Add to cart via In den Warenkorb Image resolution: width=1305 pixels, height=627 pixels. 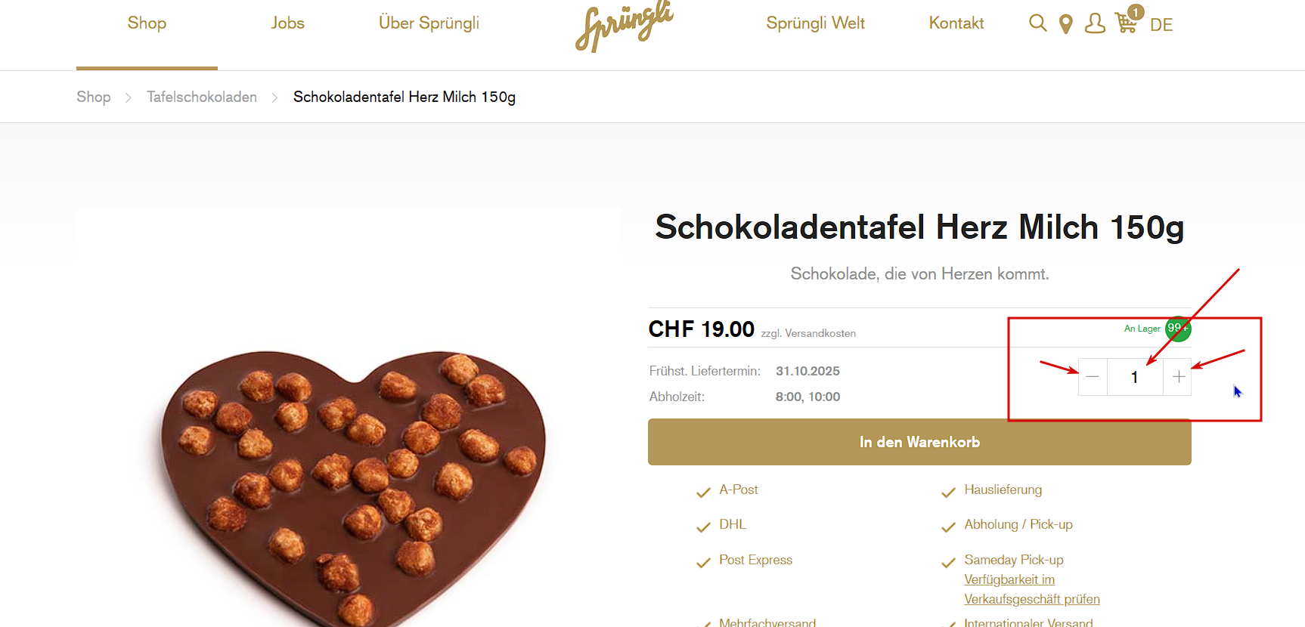(x=919, y=442)
